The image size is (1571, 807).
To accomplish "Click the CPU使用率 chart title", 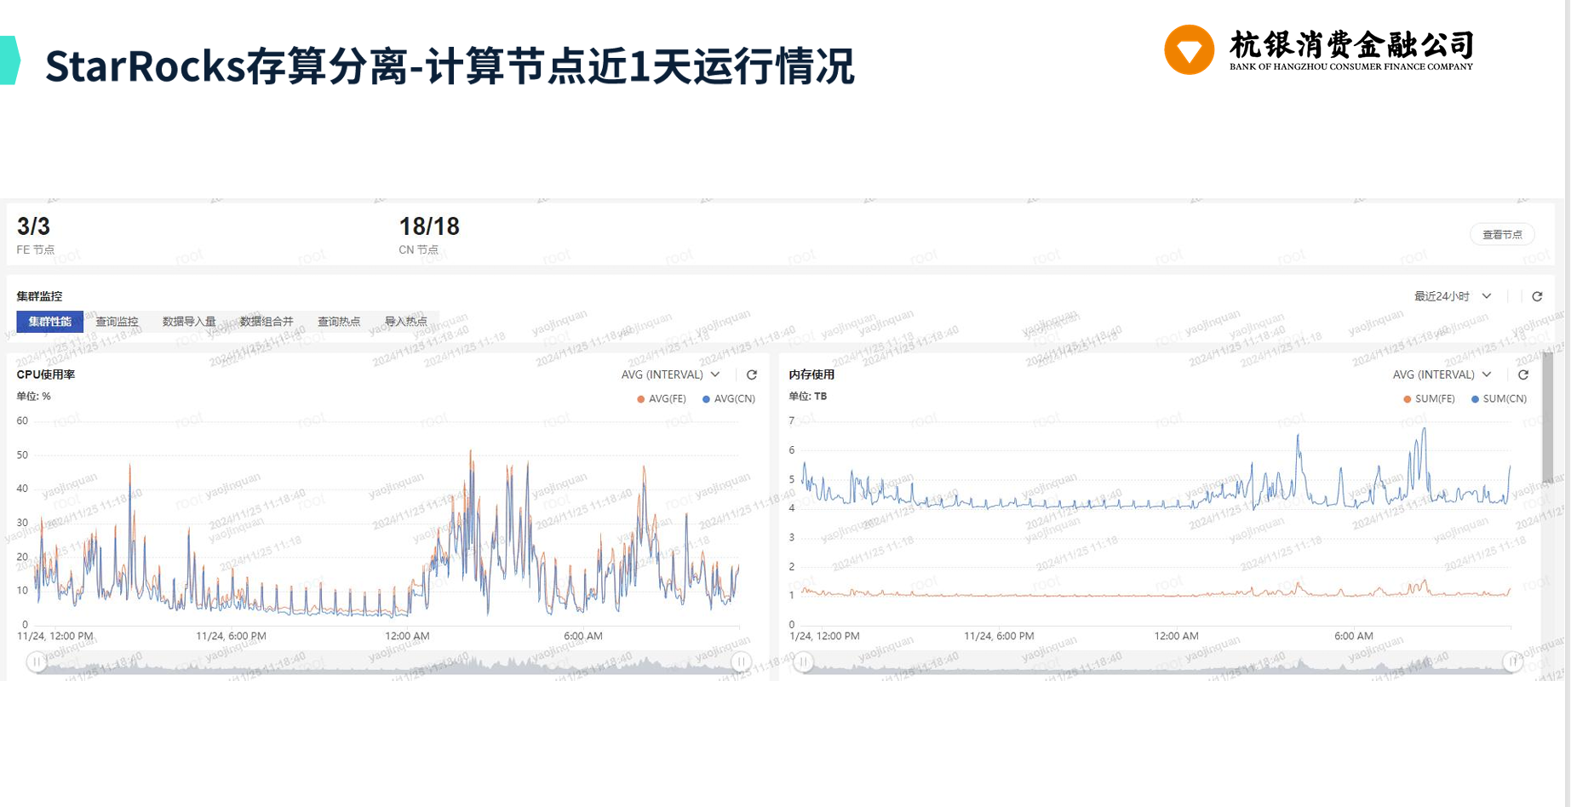I will click(x=46, y=375).
